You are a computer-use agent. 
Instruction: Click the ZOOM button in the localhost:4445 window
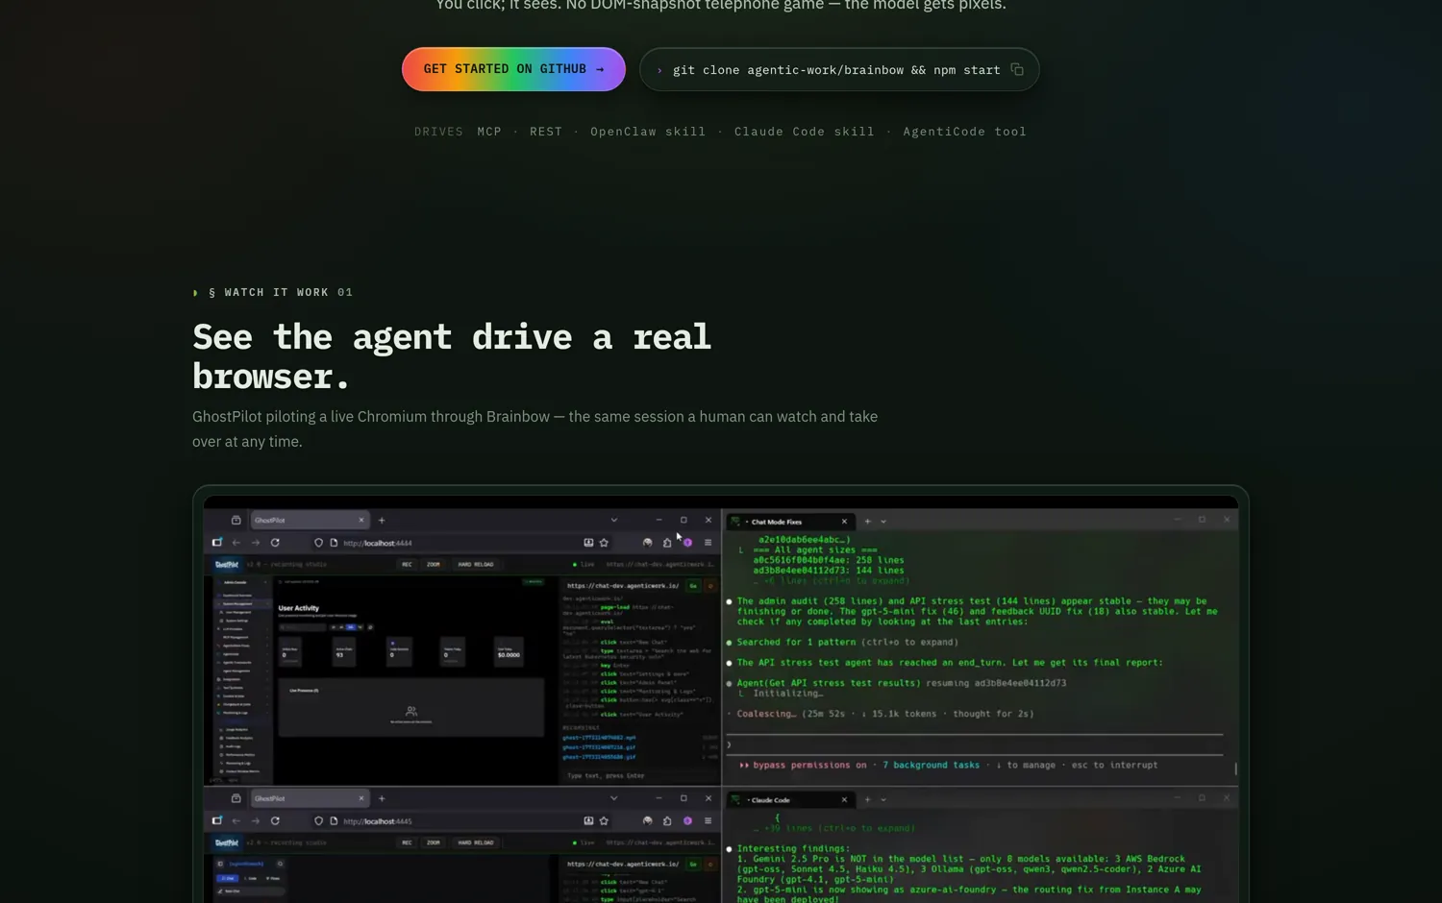tap(434, 842)
